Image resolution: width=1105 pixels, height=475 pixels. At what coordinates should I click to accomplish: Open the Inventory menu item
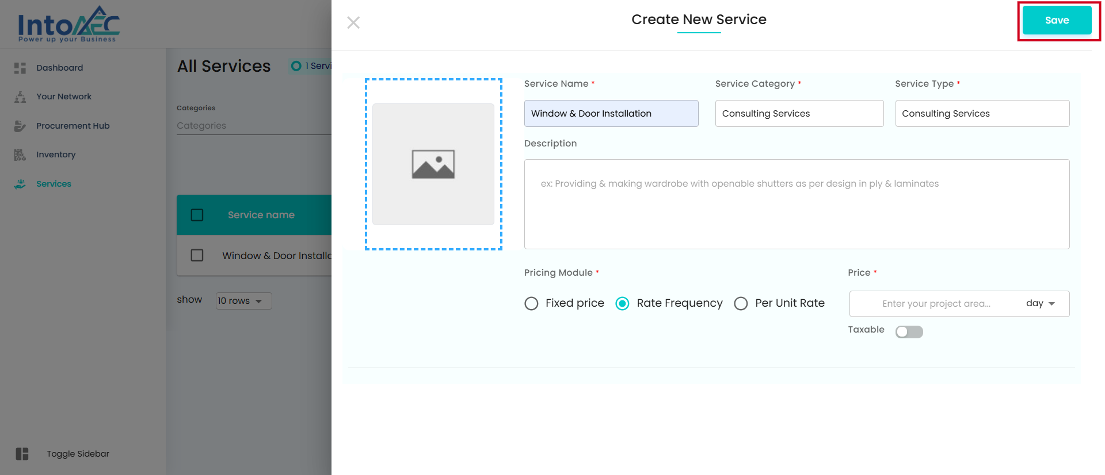point(56,155)
